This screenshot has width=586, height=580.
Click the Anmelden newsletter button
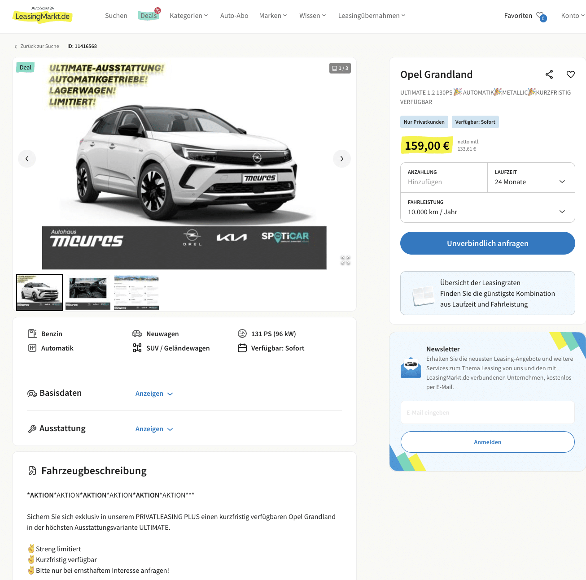click(x=488, y=442)
